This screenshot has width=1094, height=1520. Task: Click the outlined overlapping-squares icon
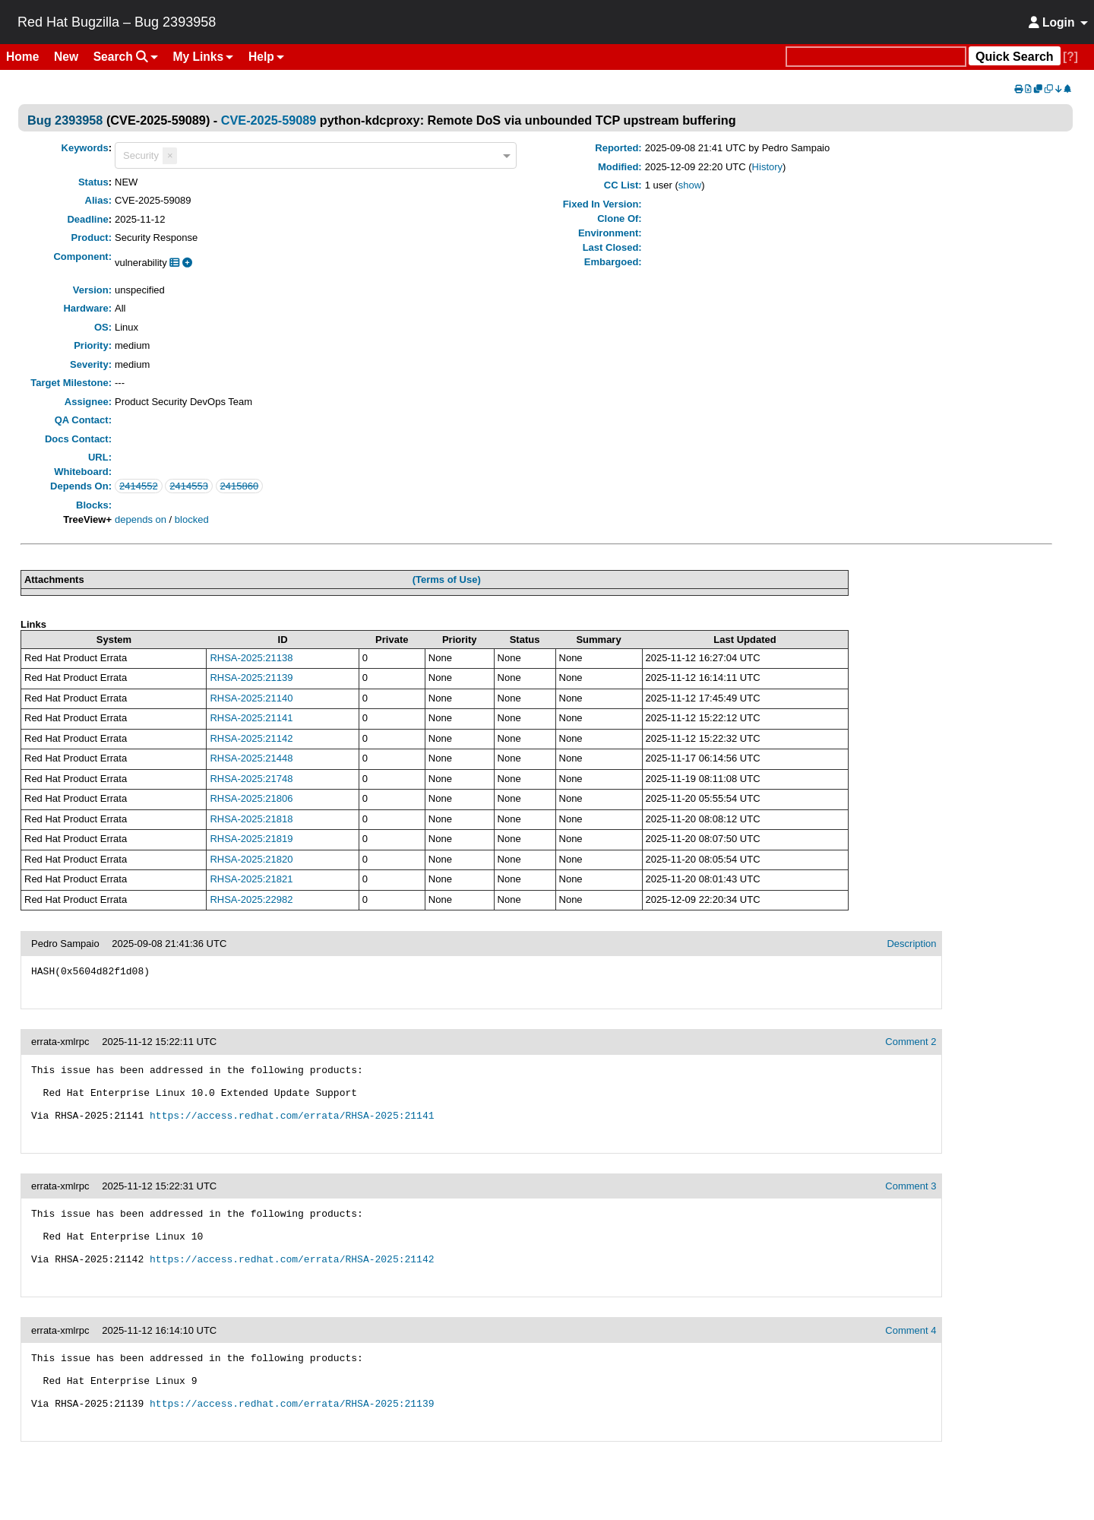point(1048,89)
